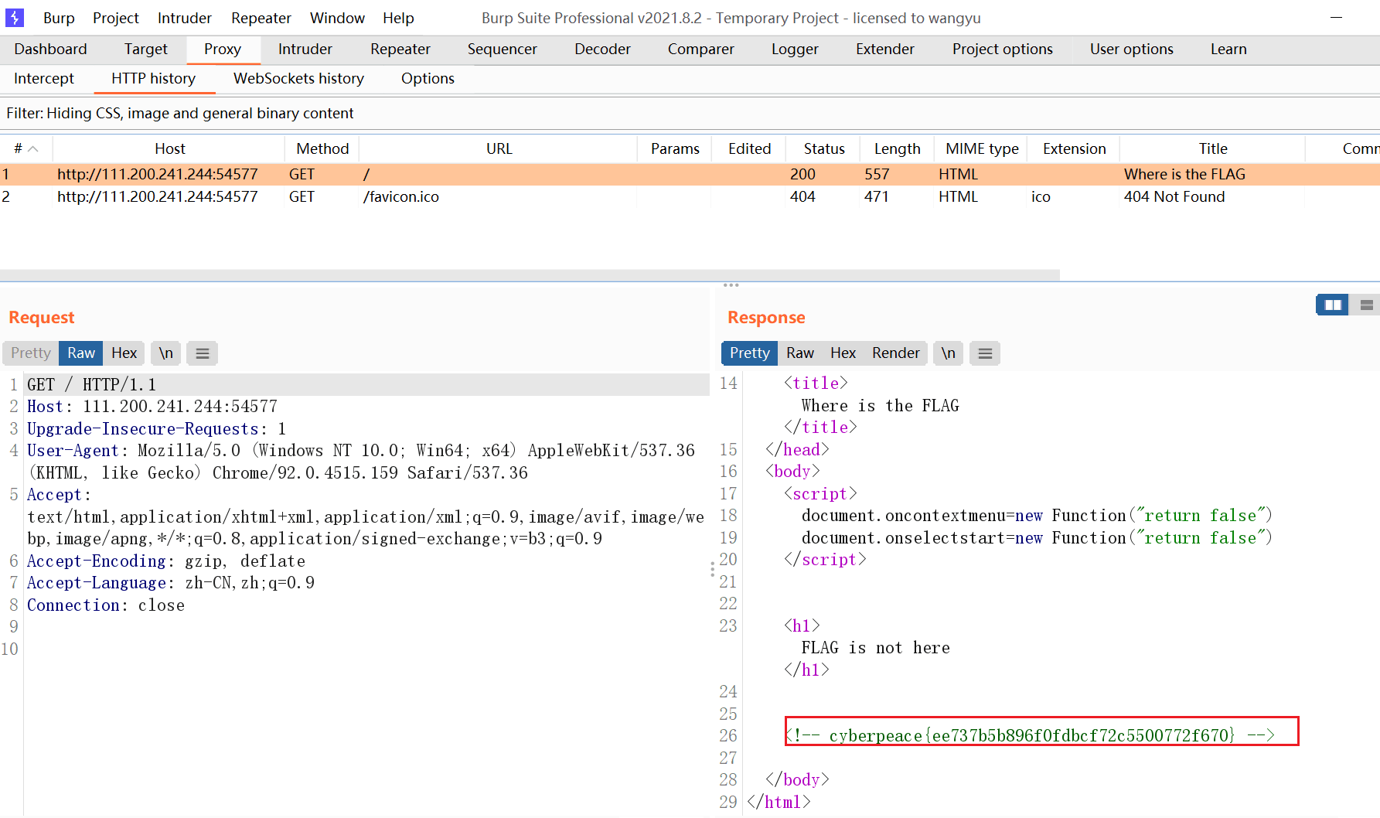Open the WebSockets history sub-tab
The width and height of the screenshot is (1380, 818).
pyautogui.click(x=298, y=78)
